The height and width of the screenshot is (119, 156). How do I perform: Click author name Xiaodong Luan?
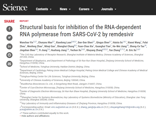point(65,42)
